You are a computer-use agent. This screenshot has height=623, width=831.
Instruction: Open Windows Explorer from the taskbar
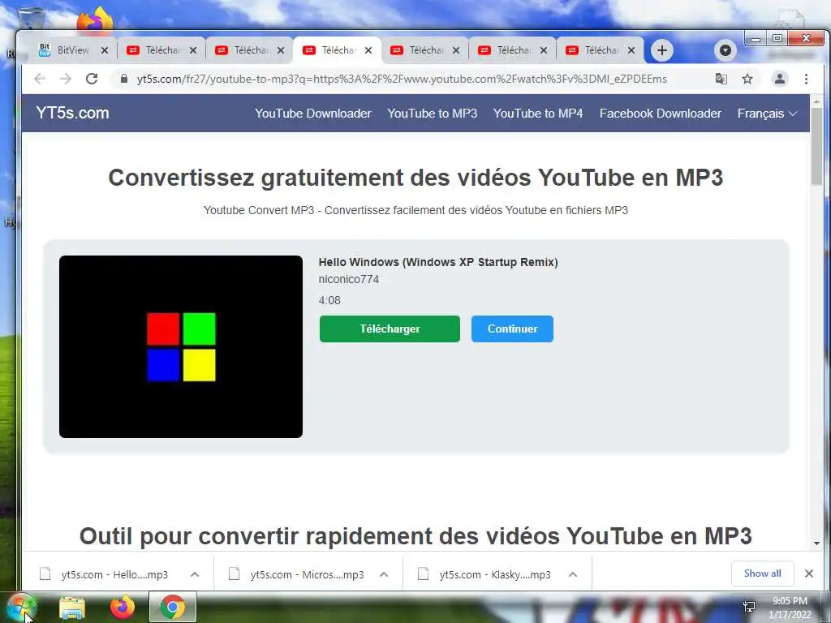point(72,608)
